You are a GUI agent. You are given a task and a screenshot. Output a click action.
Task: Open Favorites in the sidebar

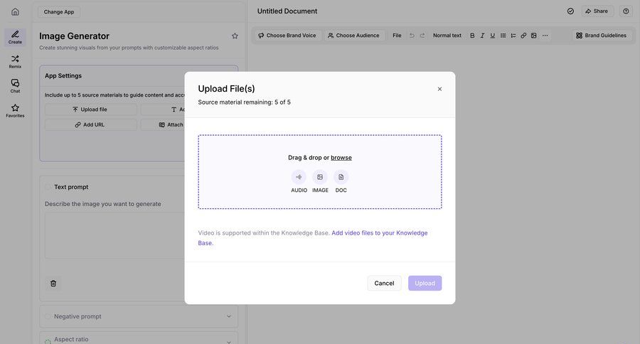pyautogui.click(x=15, y=111)
